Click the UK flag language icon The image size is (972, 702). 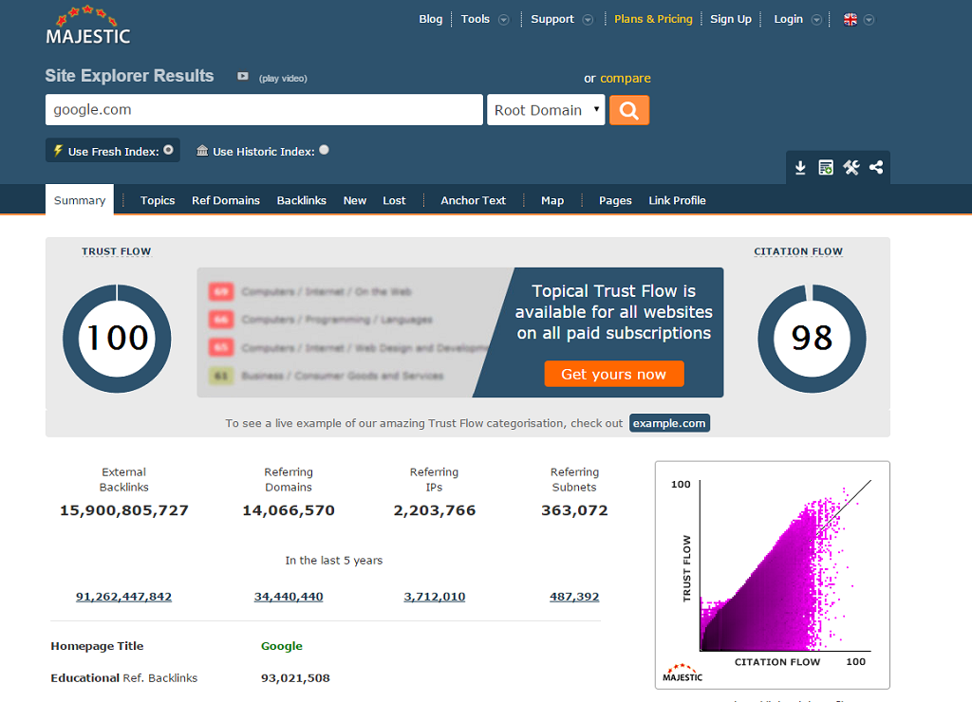[x=850, y=20]
